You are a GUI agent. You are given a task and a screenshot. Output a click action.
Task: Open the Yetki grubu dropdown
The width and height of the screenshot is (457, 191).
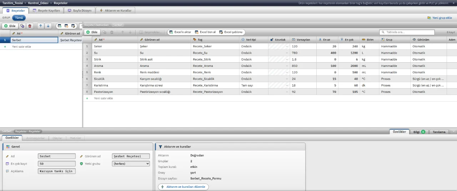tap(131, 164)
